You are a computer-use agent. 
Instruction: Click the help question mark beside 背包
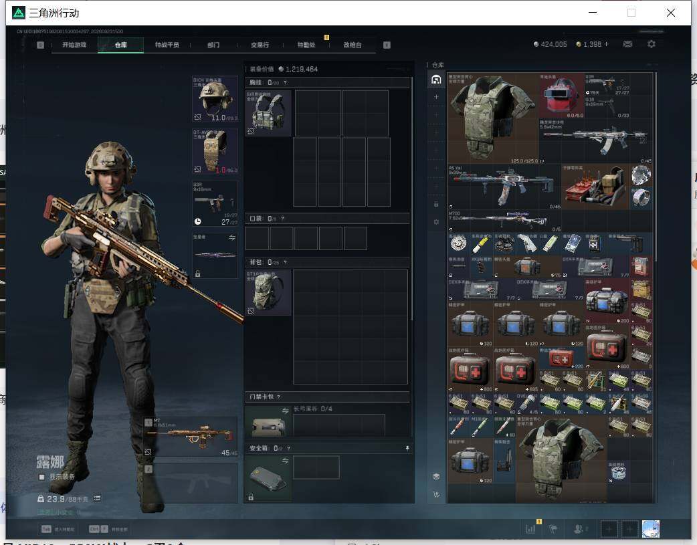[x=285, y=262]
